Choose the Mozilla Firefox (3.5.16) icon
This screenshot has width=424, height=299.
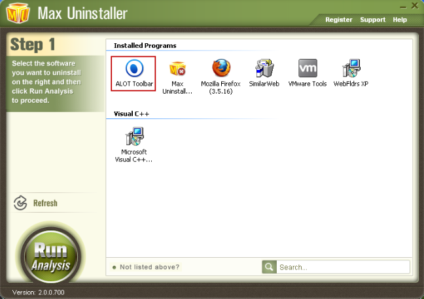pyautogui.click(x=221, y=68)
